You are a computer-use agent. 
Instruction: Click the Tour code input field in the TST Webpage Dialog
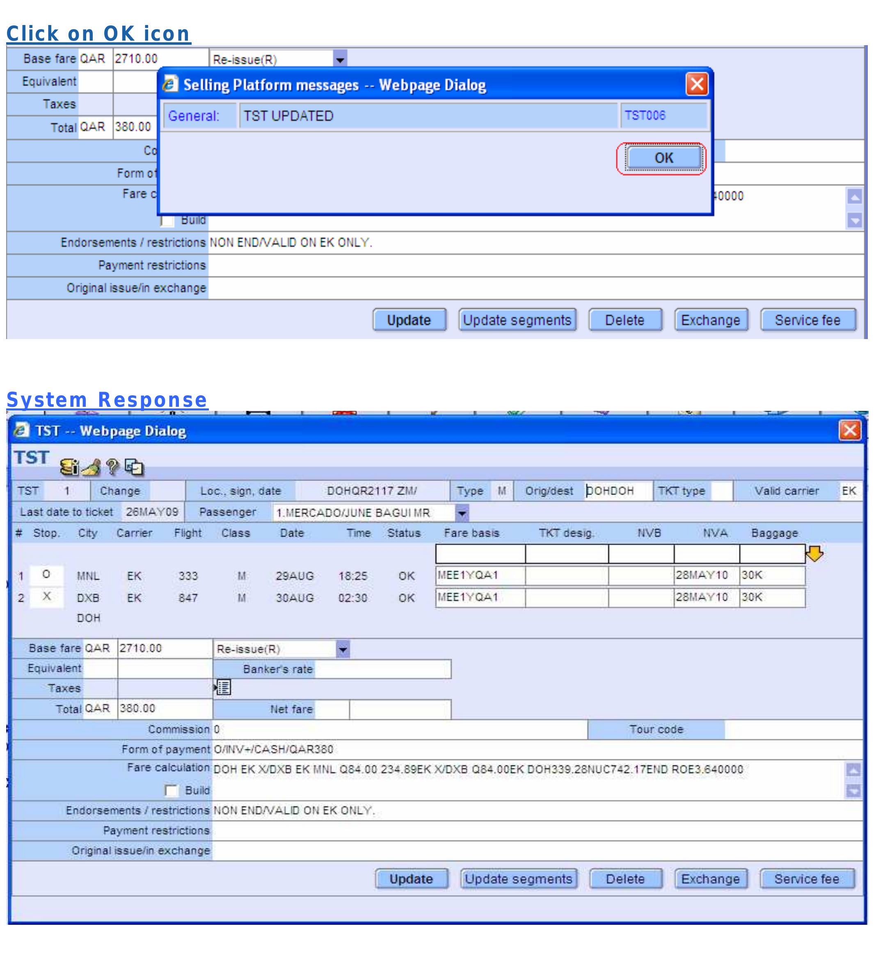tap(794, 729)
